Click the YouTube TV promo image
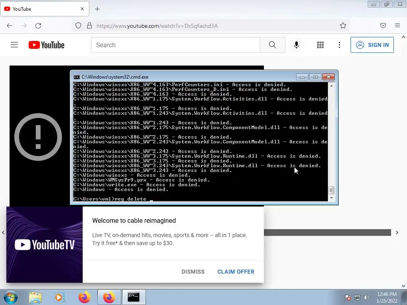Image resolution: width=407 pixels, height=305 pixels. pos(45,245)
